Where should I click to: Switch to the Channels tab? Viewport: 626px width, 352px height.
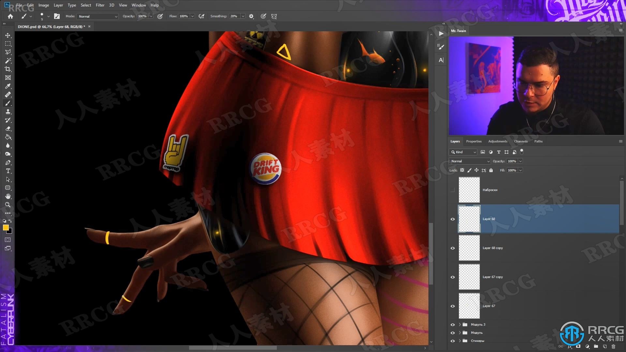521,141
